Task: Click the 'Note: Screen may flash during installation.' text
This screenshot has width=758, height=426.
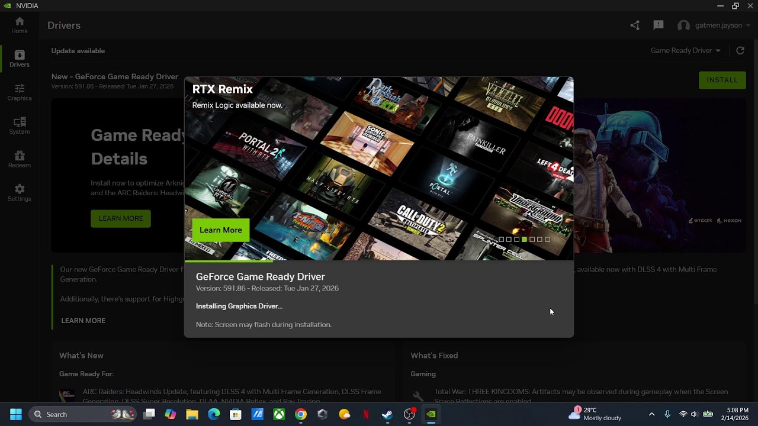Action: tap(264, 324)
